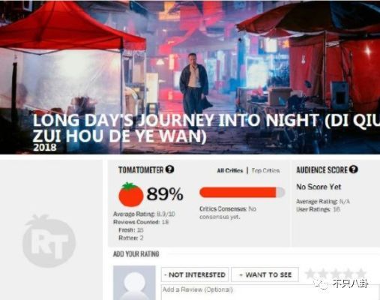Viewport: 380px width, 300px height.
Task: Rate the movie with the third star
Action: click(x=336, y=274)
